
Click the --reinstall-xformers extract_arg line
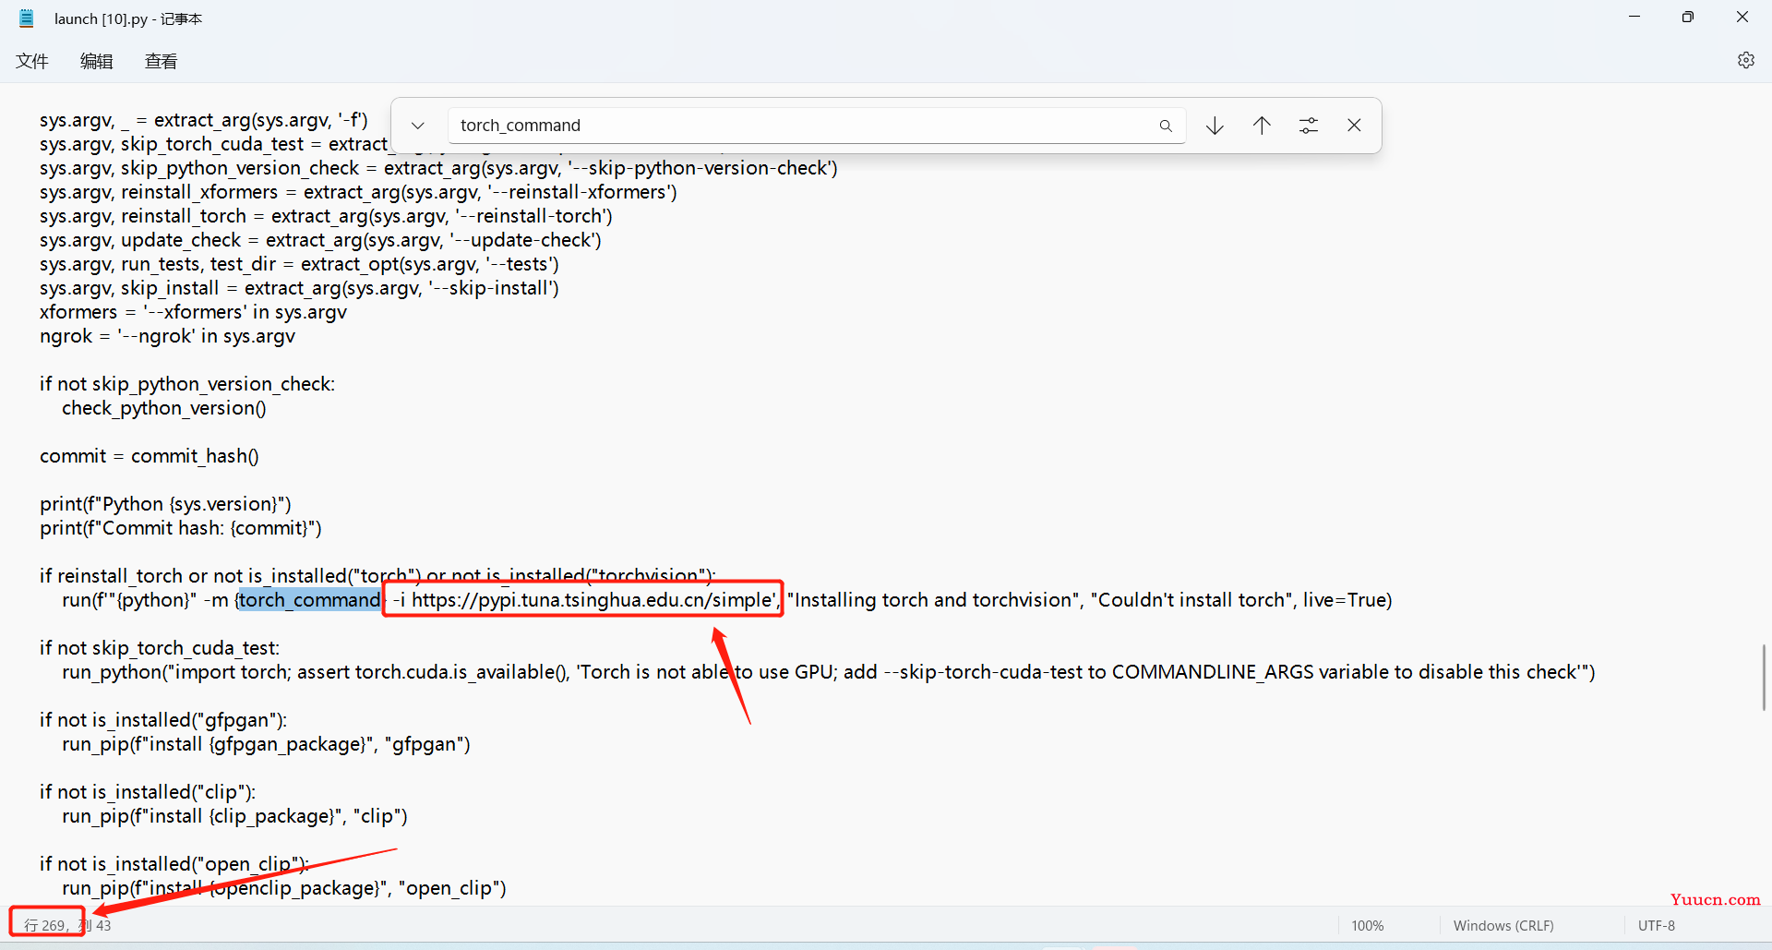coord(358,192)
